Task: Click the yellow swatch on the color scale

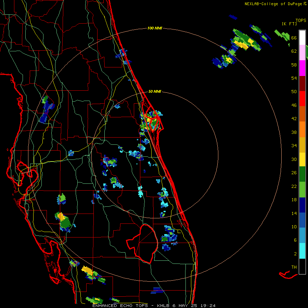Action: 302,159
